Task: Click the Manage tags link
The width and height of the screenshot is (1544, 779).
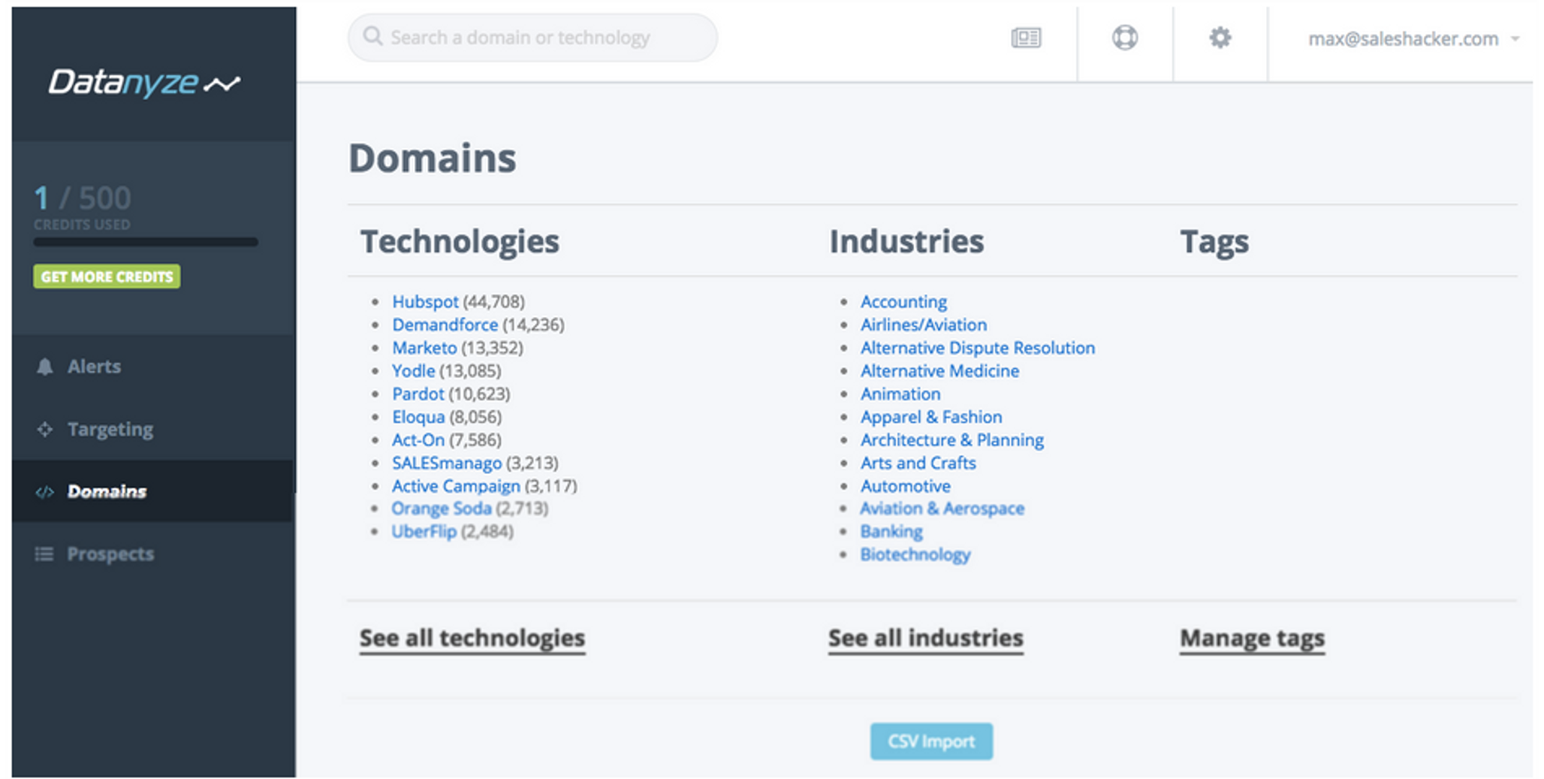Action: (1252, 639)
